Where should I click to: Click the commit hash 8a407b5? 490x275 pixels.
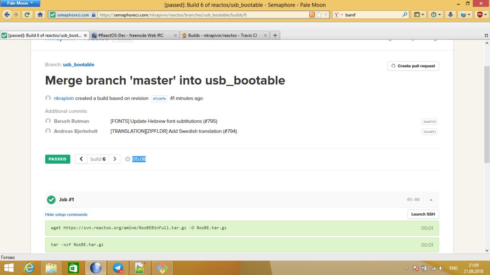pos(430,122)
